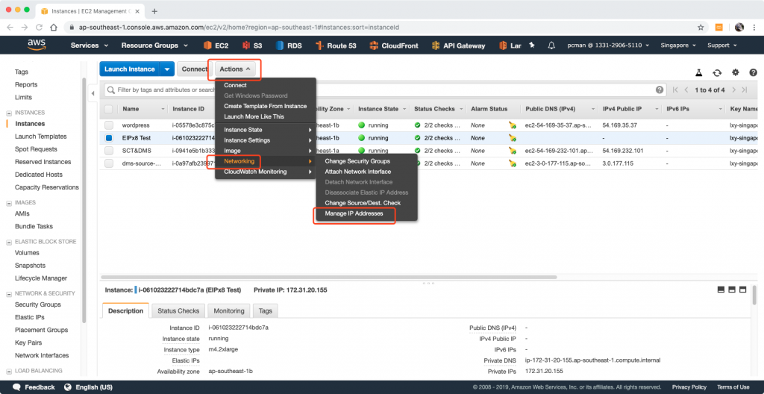The width and height of the screenshot is (764, 394).
Task: Open the notifications bell
Action: click(x=551, y=46)
